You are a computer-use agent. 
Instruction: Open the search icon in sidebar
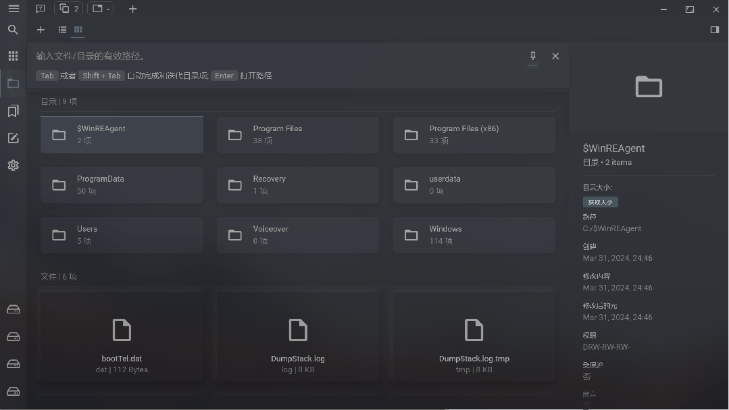point(13,30)
